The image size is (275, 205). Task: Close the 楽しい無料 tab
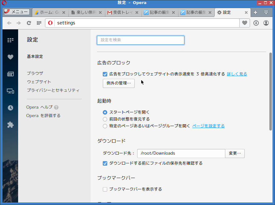[100, 13]
